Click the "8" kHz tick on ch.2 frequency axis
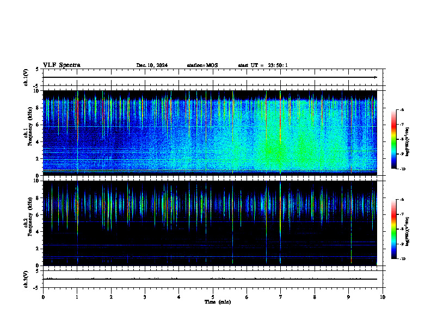Screen dimensions: 431x333 [38, 198]
